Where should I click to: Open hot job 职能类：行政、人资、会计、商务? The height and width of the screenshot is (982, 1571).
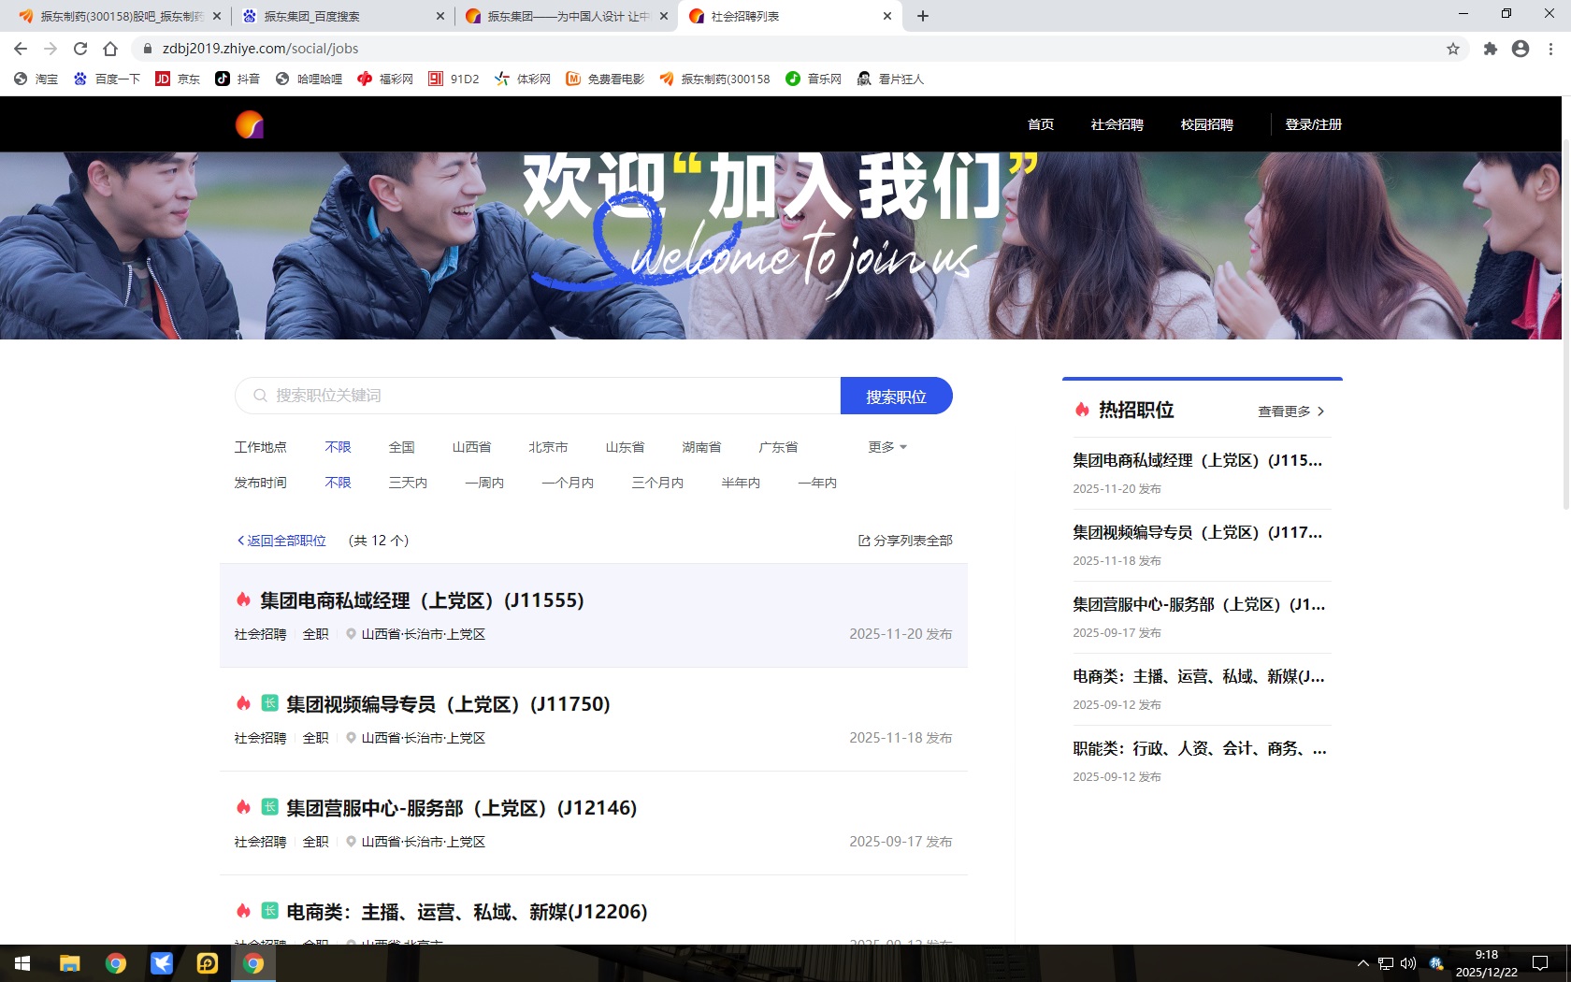(1200, 748)
